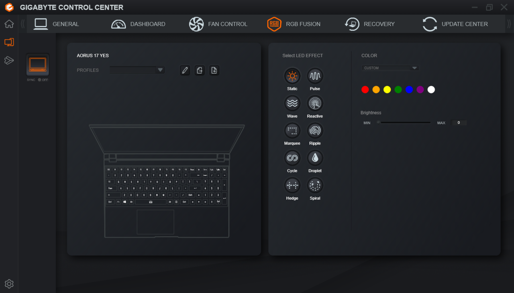The width and height of the screenshot is (514, 293).
Task: Select the Spiral LED effect
Action: (315, 186)
